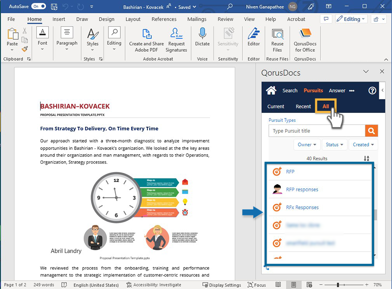Open the Styles pane dialog launcher
392x289 pixels.
pos(101,59)
